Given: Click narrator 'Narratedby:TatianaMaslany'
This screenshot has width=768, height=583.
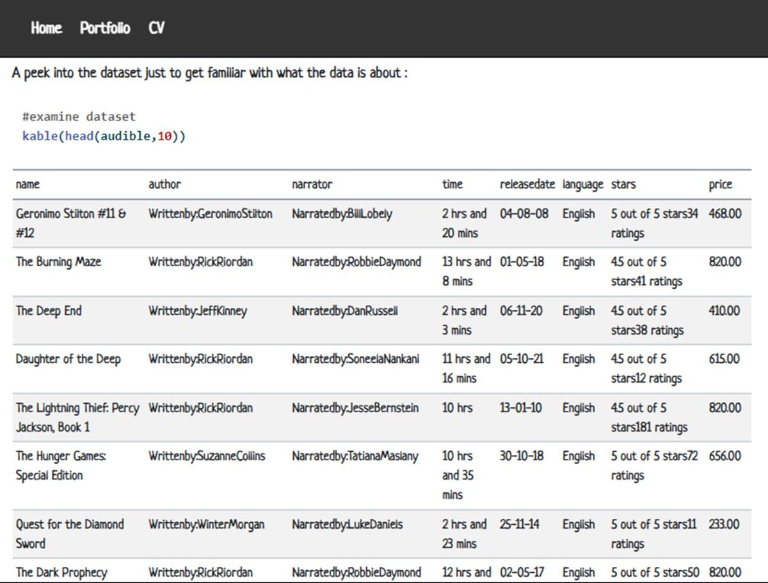Looking at the screenshot, I should pos(355,456).
